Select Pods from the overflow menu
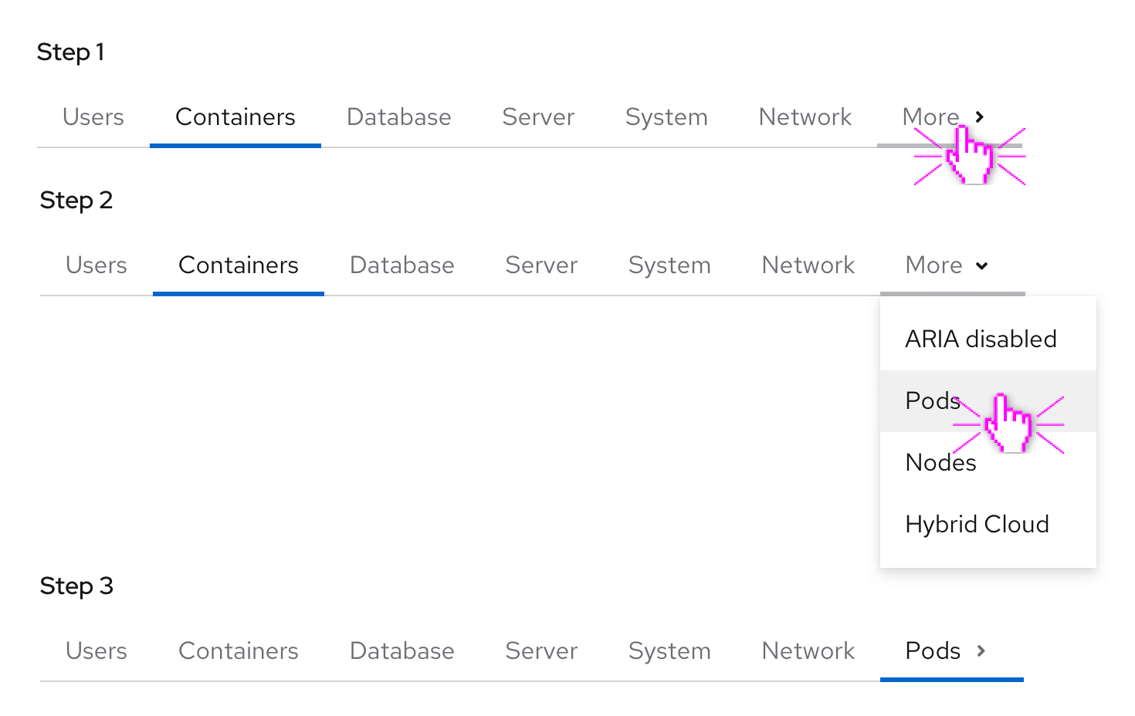 (x=933, y=401)
